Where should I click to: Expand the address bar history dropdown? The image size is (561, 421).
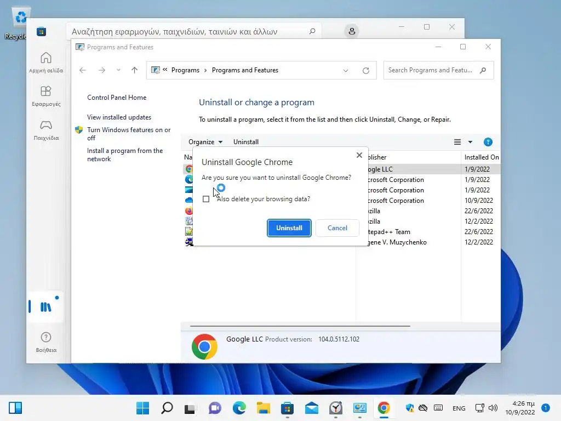tap(346, 71)
